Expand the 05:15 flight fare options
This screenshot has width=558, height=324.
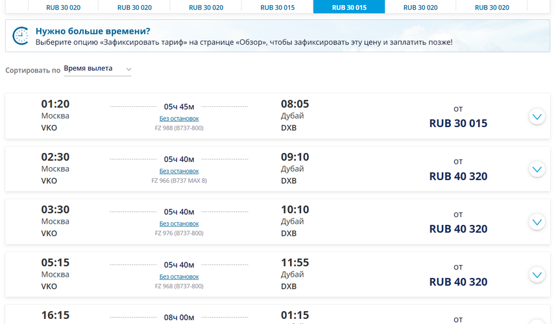(x=537, y=275)
